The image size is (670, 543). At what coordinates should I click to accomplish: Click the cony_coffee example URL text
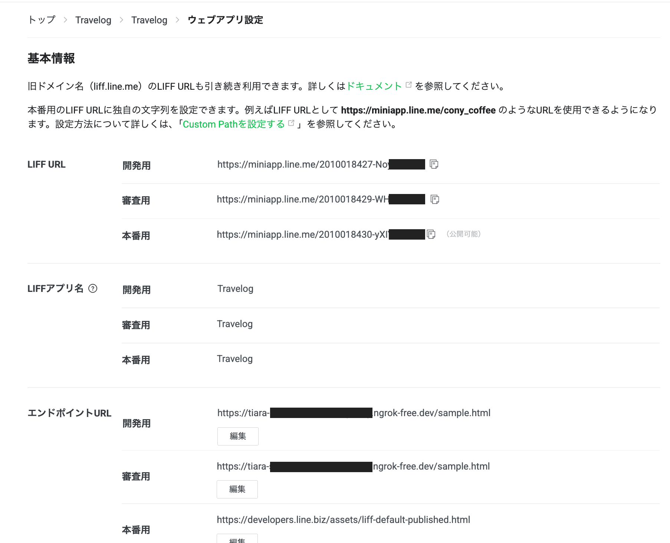418,110
